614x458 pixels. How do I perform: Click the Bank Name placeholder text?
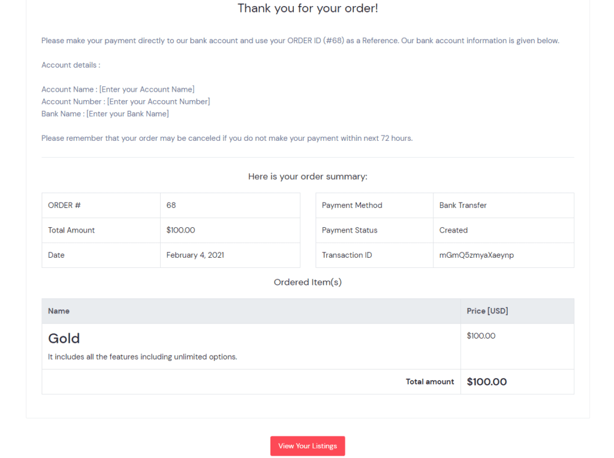[x=128, y=114]
